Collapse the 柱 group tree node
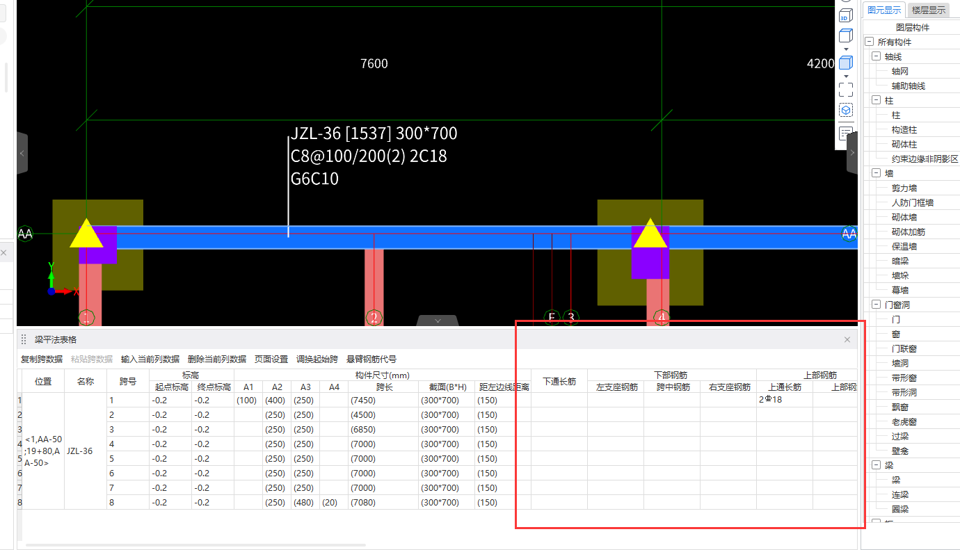Image resolution: width=960 pixels, height=550 pixels. [876, 101]
